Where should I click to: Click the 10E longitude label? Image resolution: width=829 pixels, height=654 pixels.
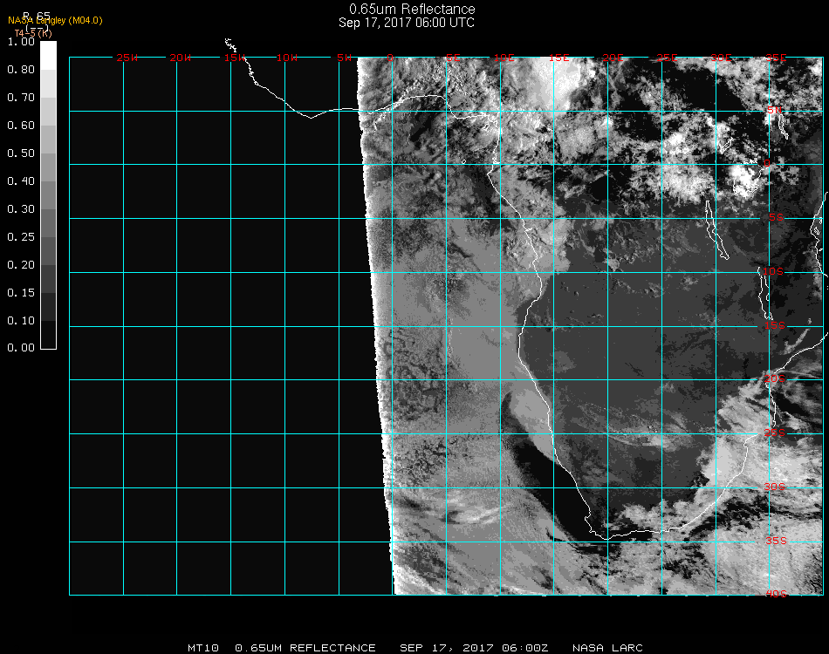(504, 58)
